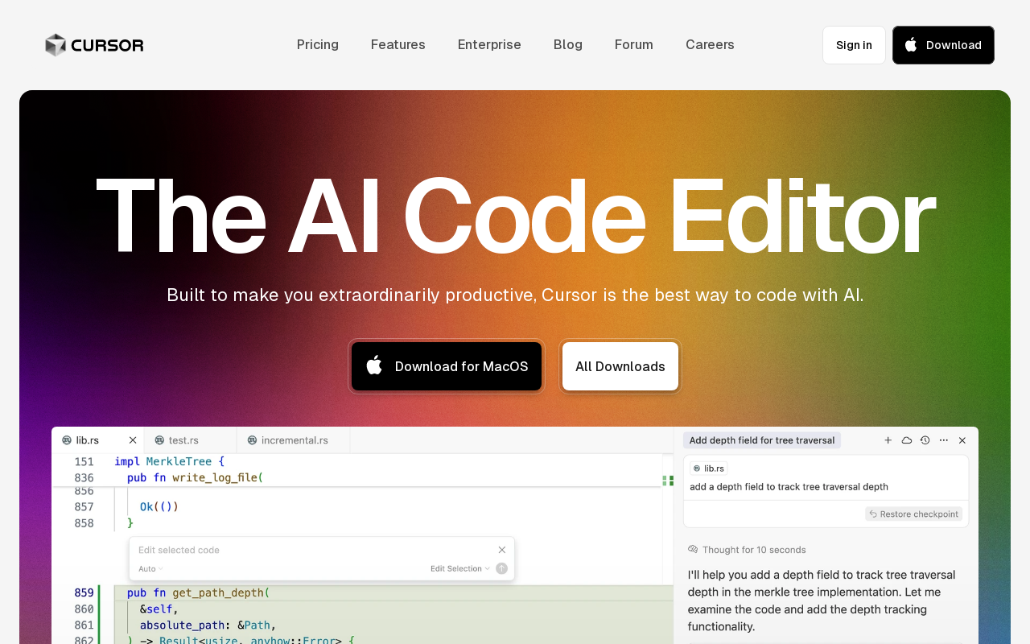The height and width of the screenshot is (644, 1030).
Task: Open the Auto model dropdown
Action: pos(150,568)
